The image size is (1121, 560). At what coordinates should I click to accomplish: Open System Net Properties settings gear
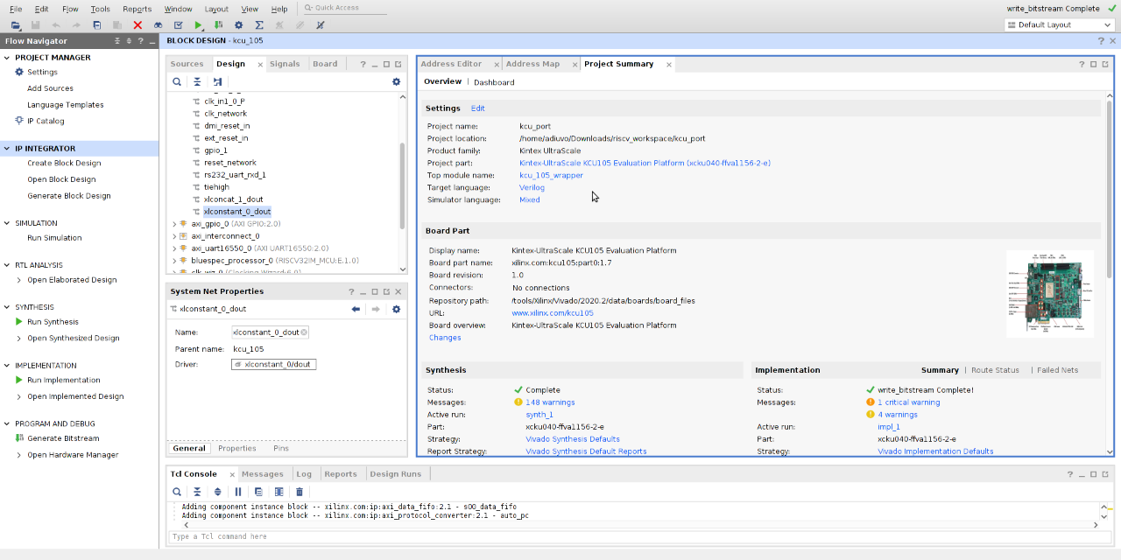(x=396, y=309)
